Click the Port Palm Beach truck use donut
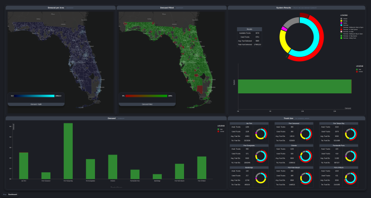Viewport: 371px width, 198px height. click(306, 178)
